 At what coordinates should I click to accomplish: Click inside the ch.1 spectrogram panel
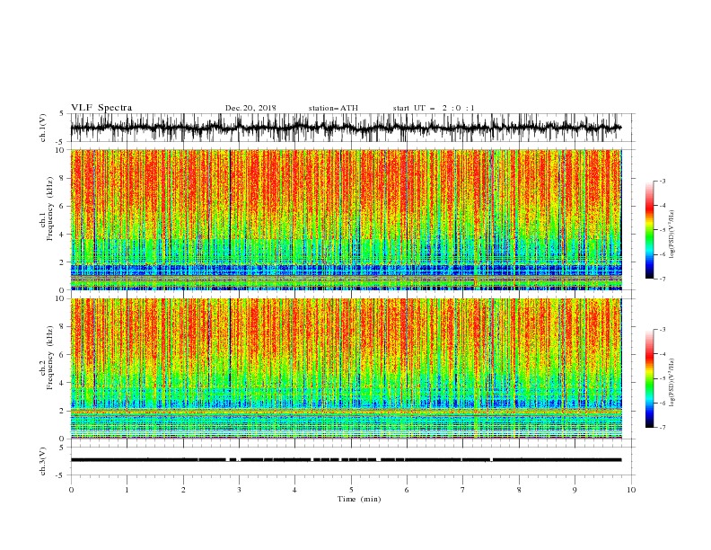[346, 219]
